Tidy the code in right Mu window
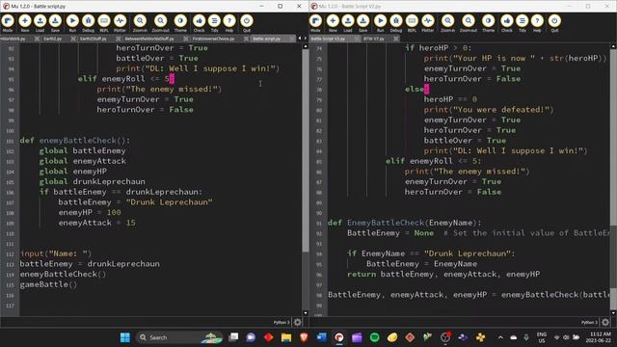Viewport: 617px width, 347px height. click(522, 23)
